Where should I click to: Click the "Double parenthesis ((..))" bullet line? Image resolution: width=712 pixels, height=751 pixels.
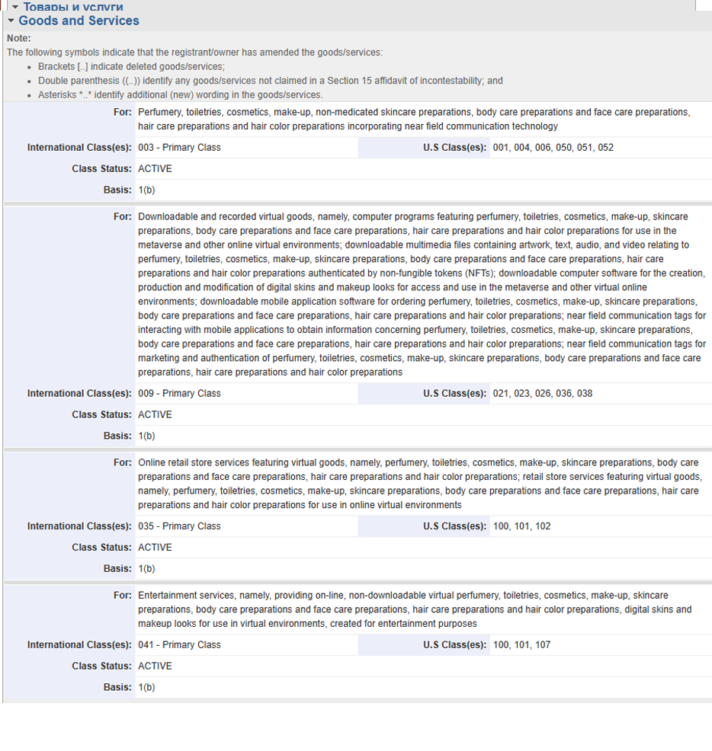tap(271, 81)
